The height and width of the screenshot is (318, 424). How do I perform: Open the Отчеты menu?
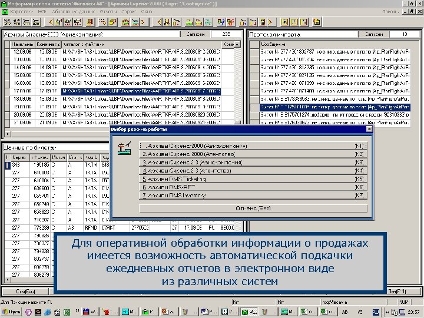108,12
